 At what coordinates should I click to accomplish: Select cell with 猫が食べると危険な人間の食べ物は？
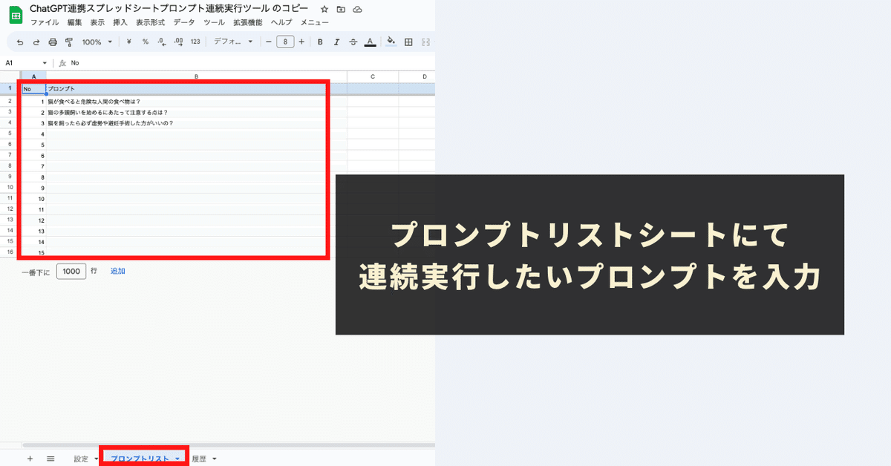196,102
